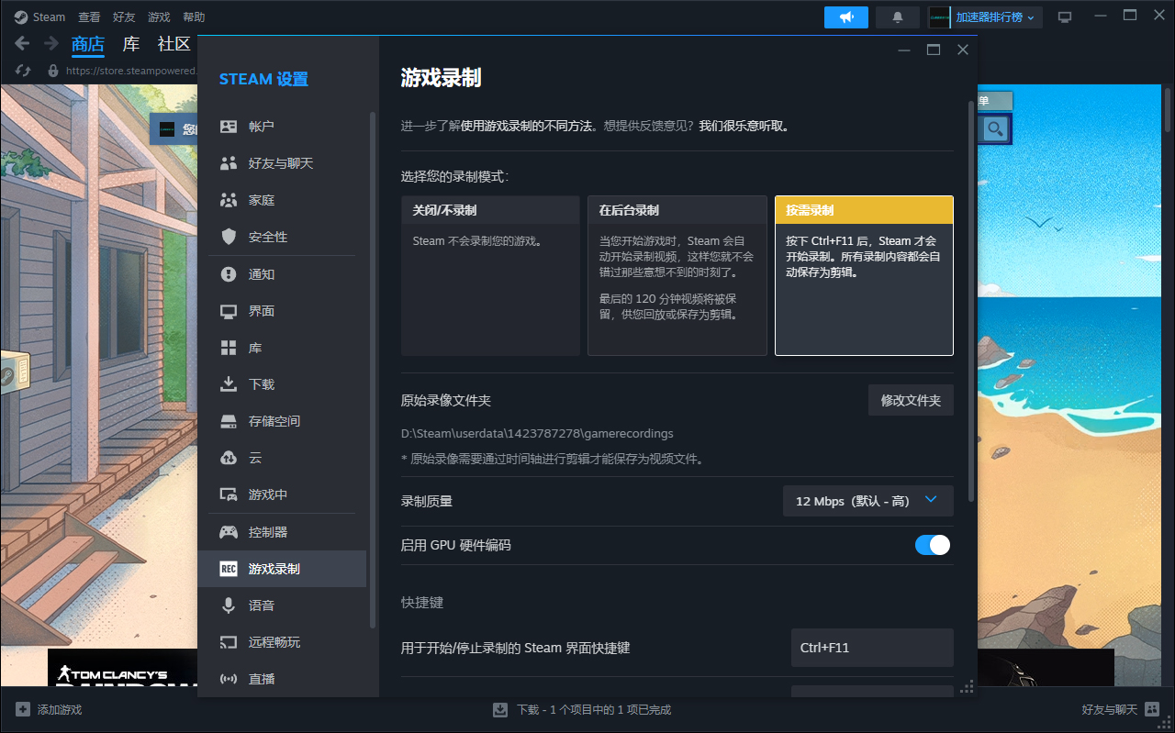
Task: Open the 好友 menu
Action: (124, 17)
